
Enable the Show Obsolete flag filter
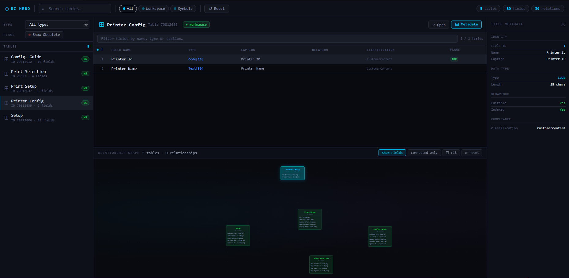44,35
